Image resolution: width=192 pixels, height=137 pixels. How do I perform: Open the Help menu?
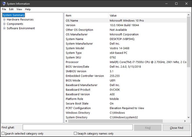click(x=28, y=9)
